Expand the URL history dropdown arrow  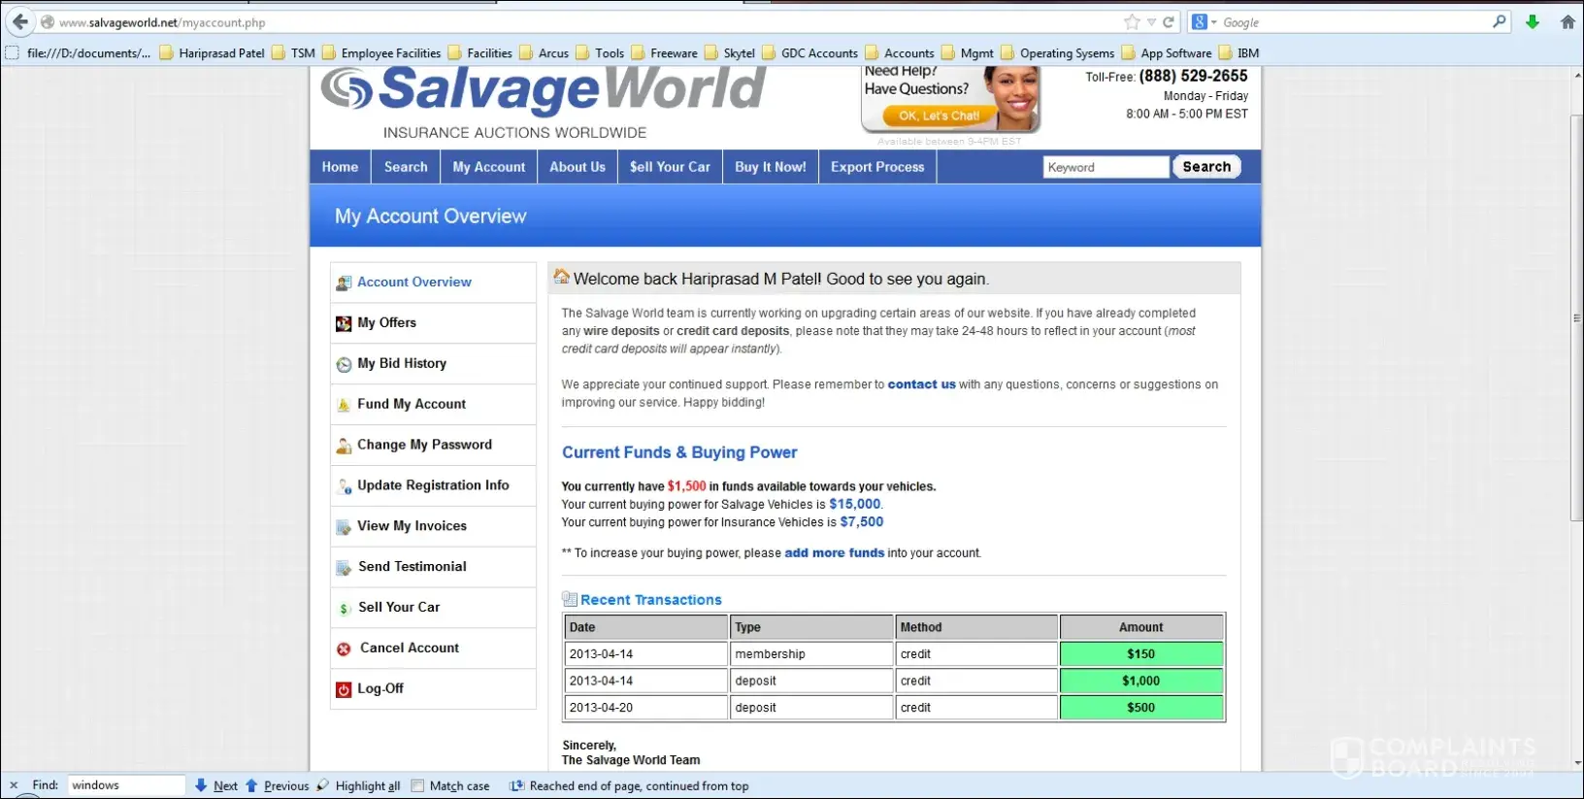coord(1151,22)
